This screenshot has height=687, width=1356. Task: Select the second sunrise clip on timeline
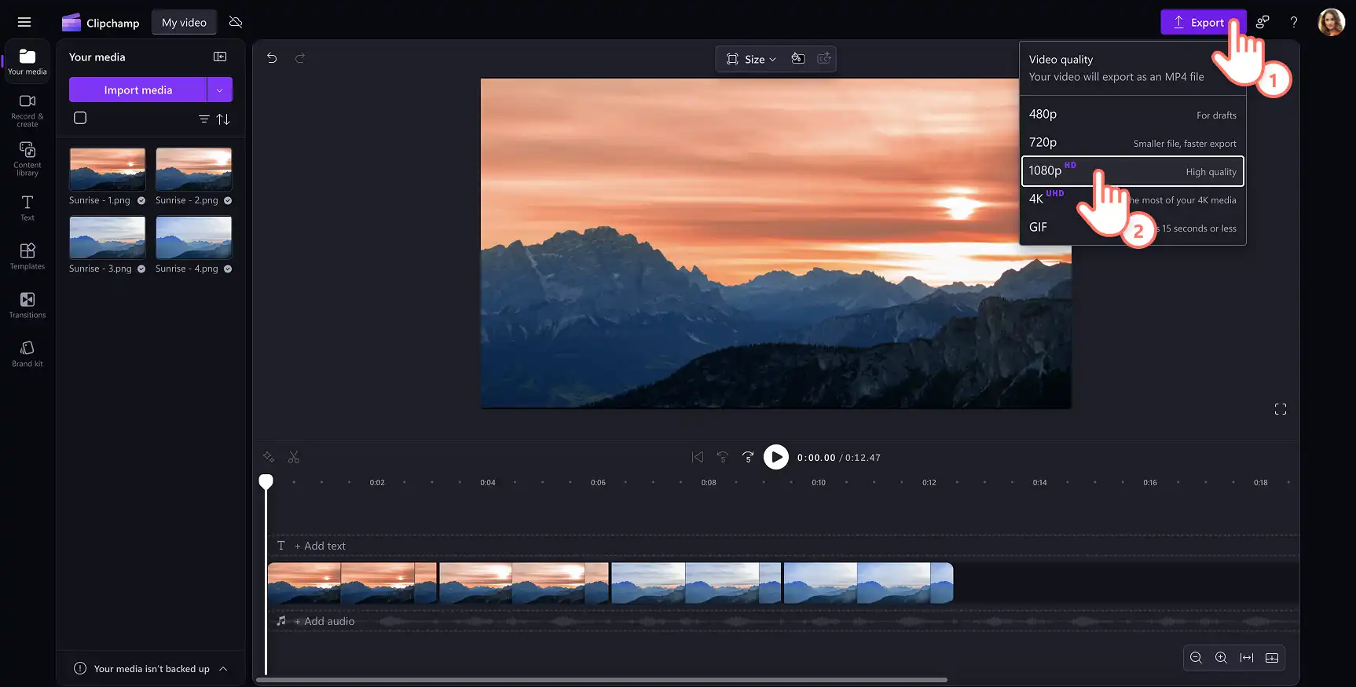pos(524,583)
